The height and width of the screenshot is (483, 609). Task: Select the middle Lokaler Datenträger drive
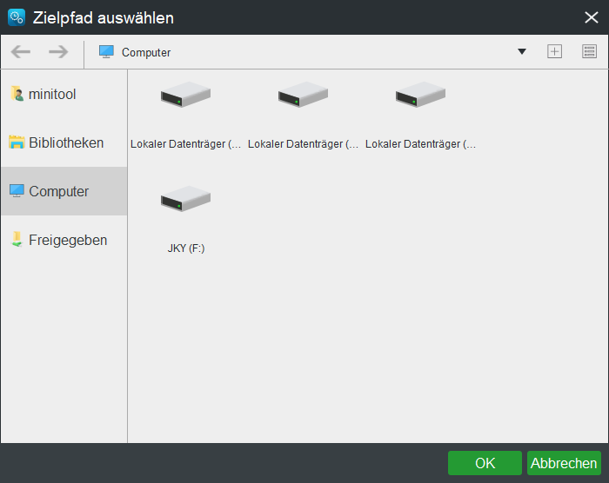coord(303,113)
